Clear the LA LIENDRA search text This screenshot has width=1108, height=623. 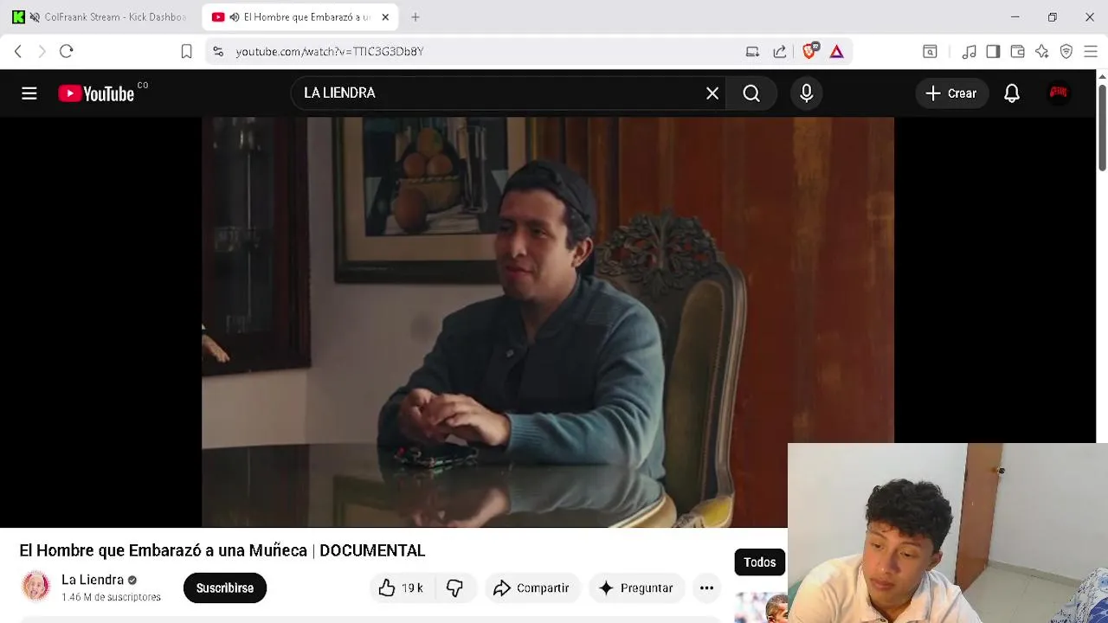[x=712, y=93]
